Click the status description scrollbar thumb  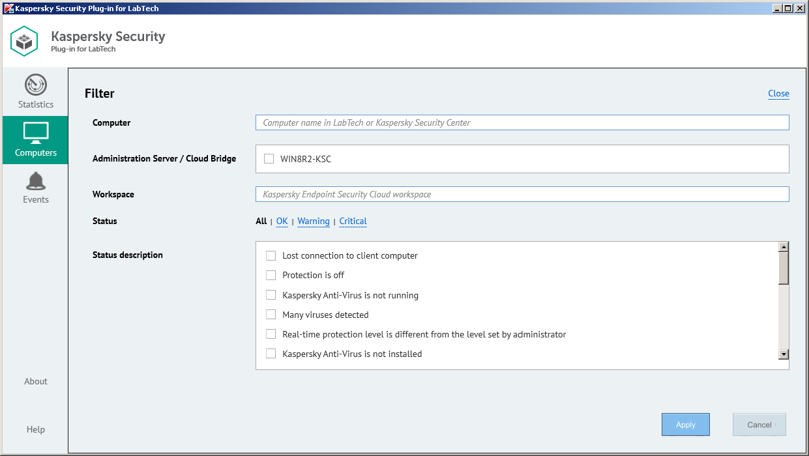[x=784, y=268]
